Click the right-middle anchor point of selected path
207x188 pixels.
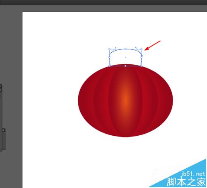point(142,57)
